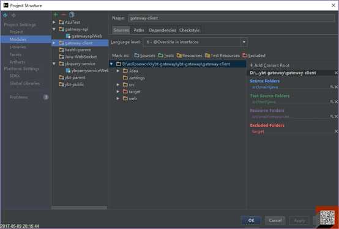The width and height of the screenshot is (339, 229).
Task: Select Project in the settings sidebar
Action: click(16, 32)
